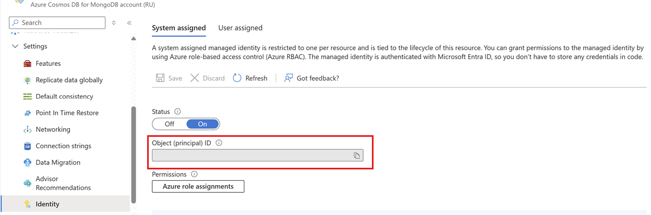Click the Save button label
Viewport: 651px width, 215px height.
click(x=175, y=78)
